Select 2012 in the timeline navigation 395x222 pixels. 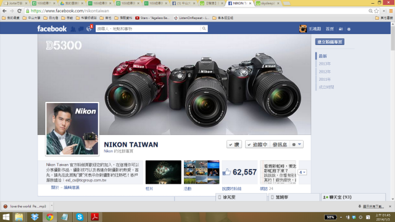tap(325, 72)
